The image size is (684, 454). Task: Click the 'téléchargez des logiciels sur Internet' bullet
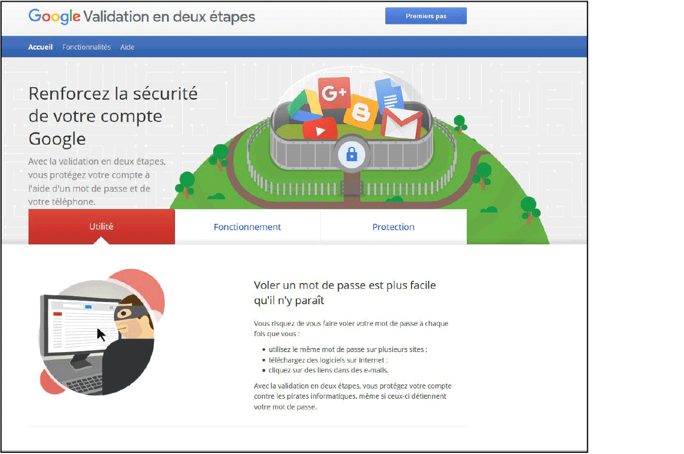(x=328, y=360)
